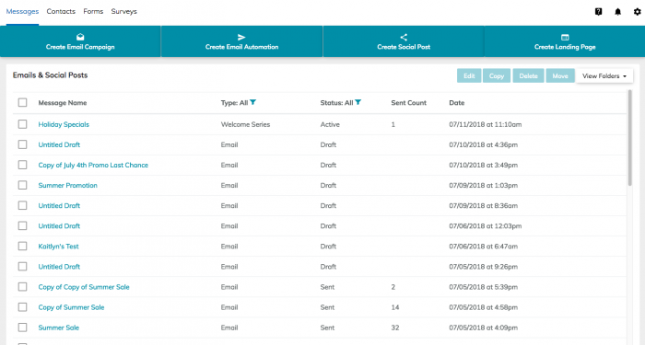Open the Status: All filter
This screenshot has height=345, width=645.
tap(341, 103)
